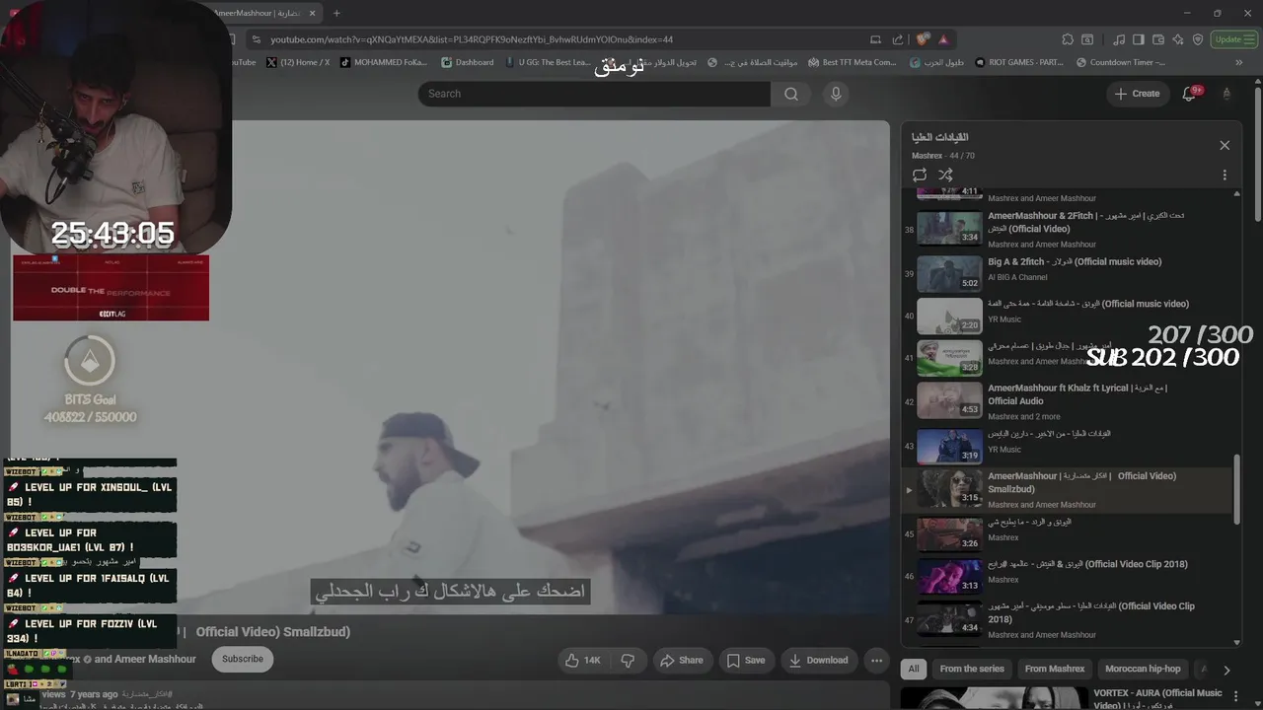Open the Dashboard bookmark
The height and width of the screenshot is (710, 1263).
click(468, 62)
